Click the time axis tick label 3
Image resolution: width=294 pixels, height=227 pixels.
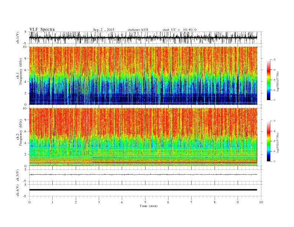[x=99, y=202]
